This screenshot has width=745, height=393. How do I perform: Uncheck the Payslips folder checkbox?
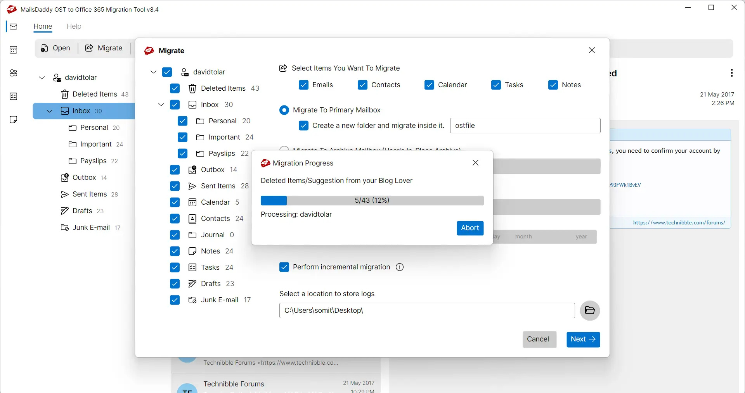pos(182,153)
